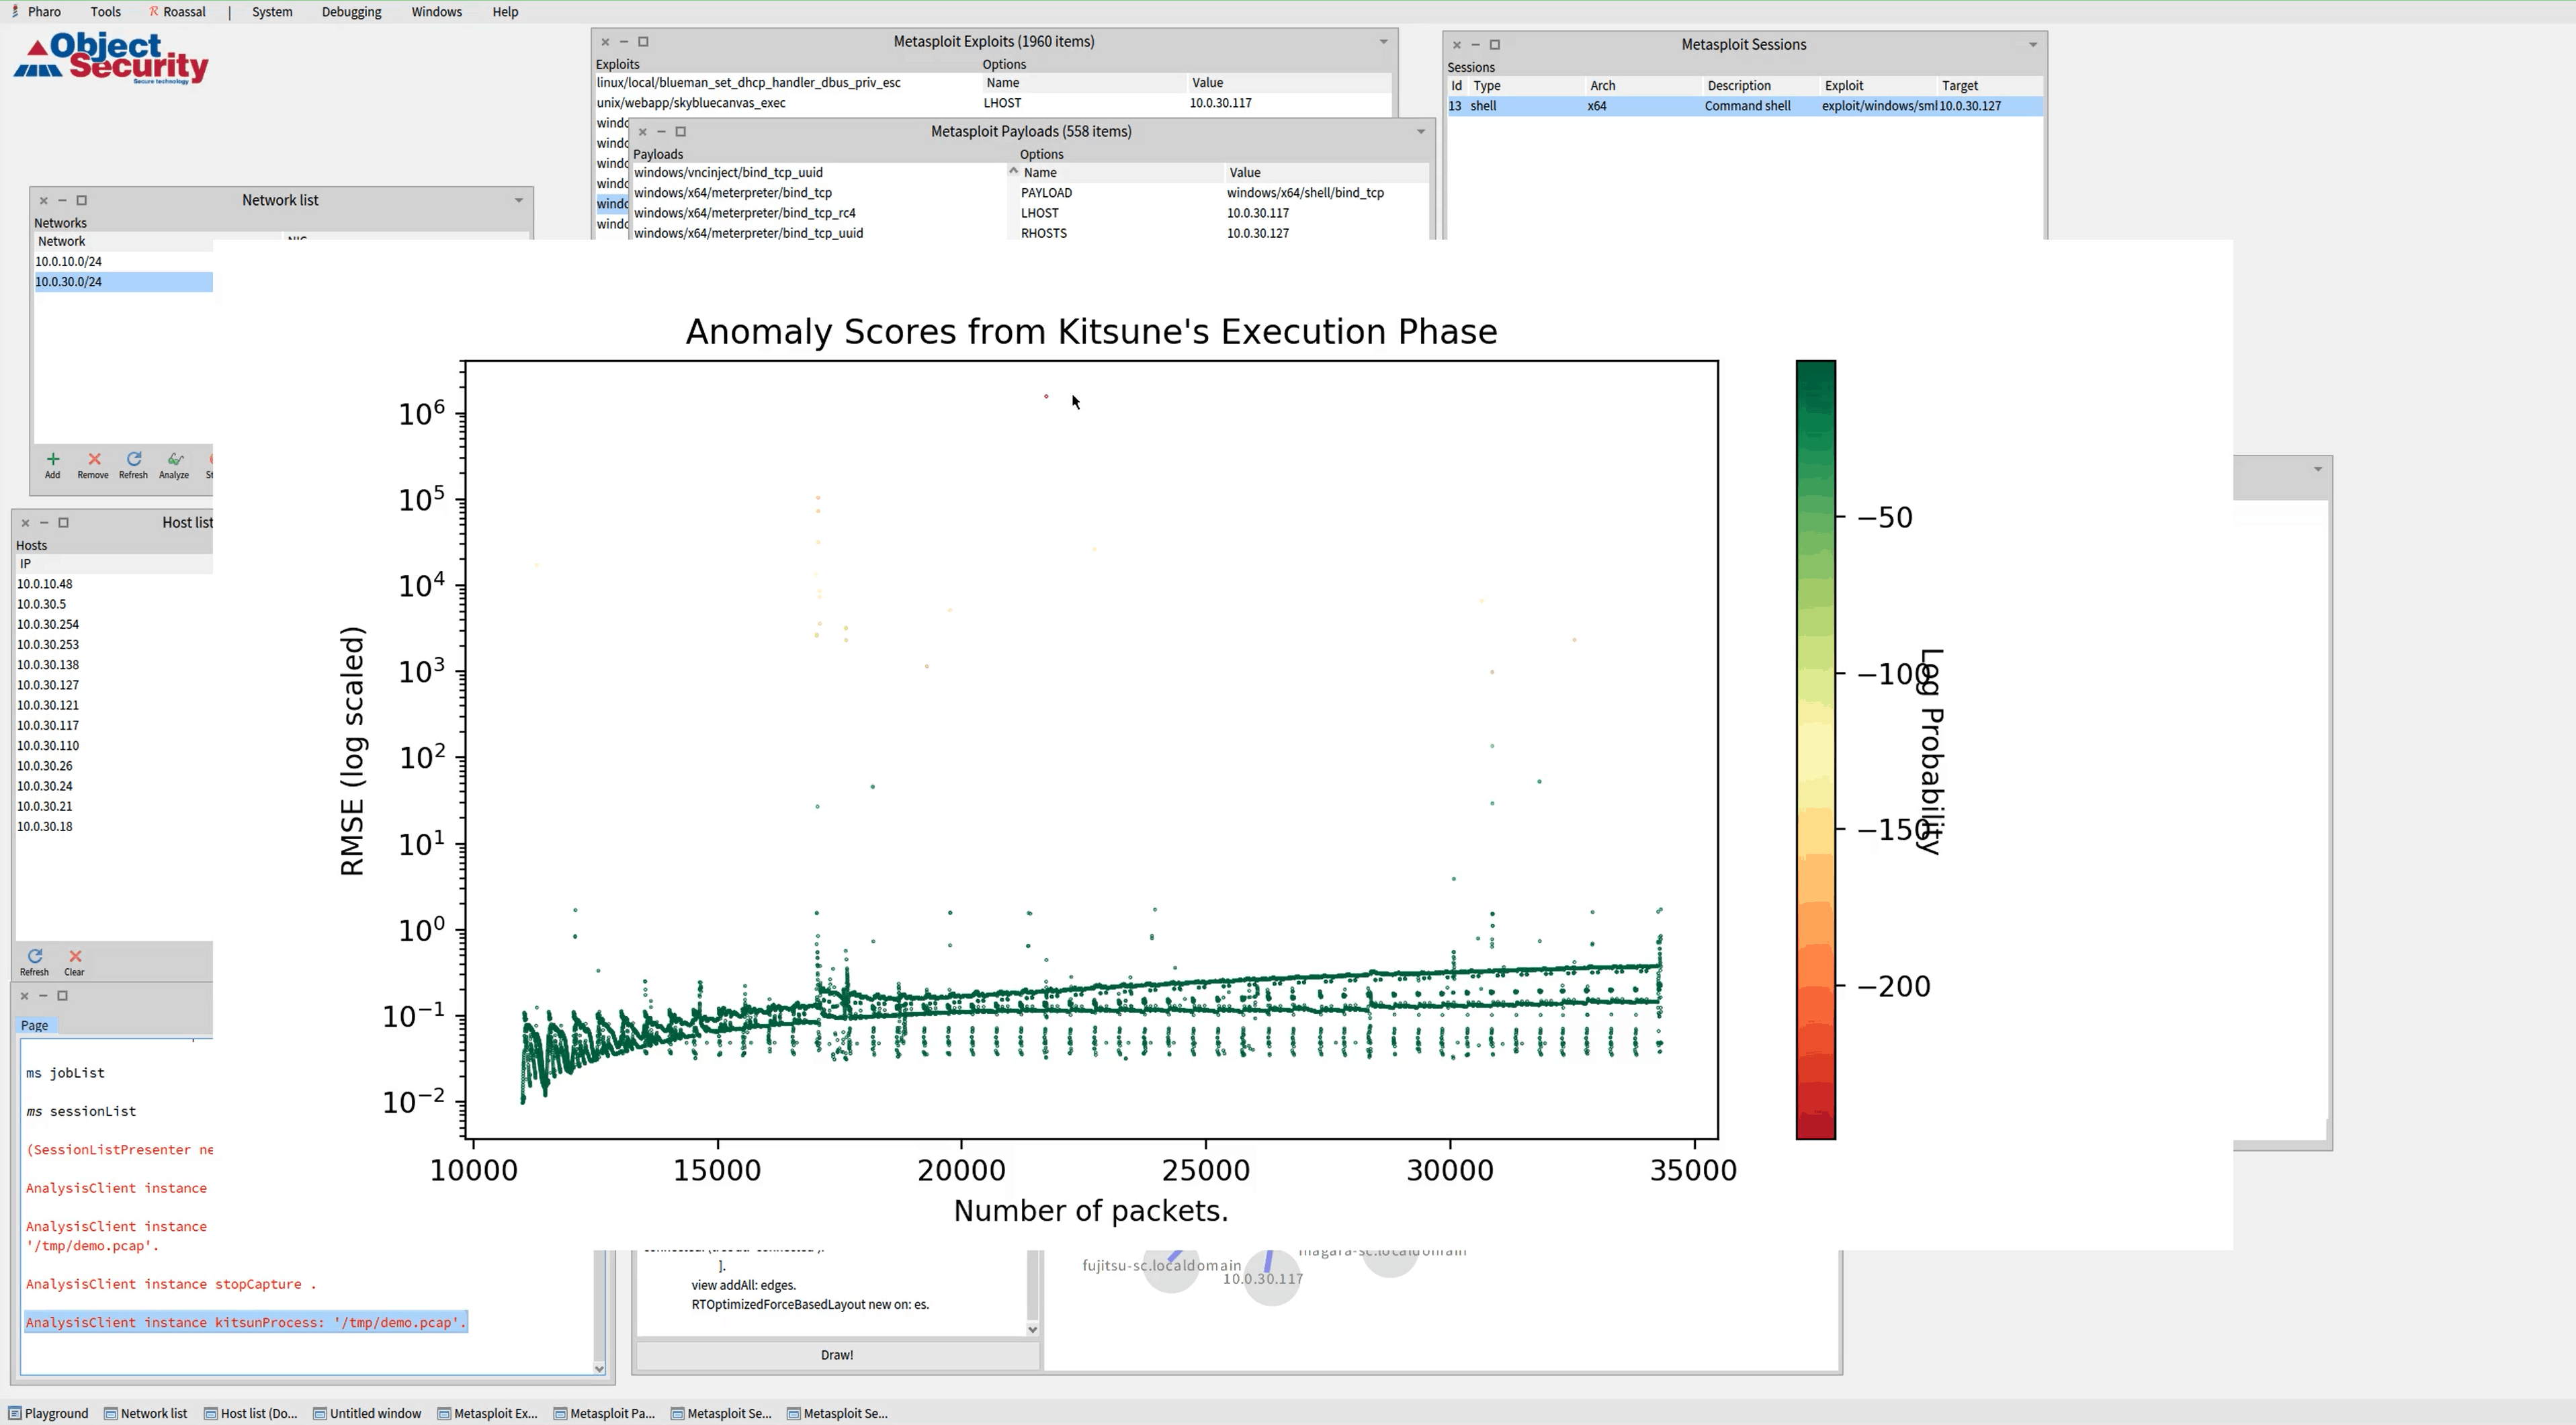
Task: Click Refresh icon in Host list
Action: tap(34, 957)
